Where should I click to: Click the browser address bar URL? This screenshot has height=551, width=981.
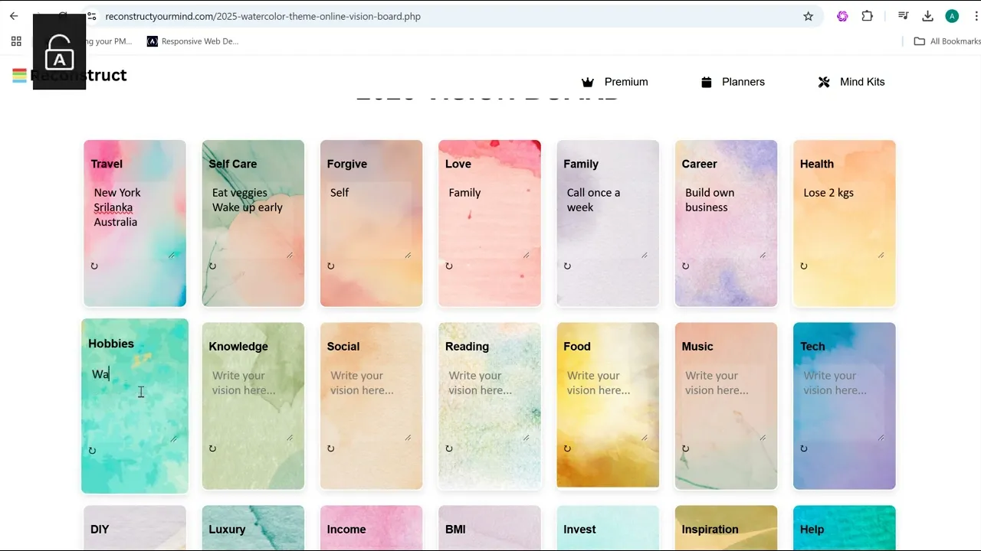(x=263, y=16)
